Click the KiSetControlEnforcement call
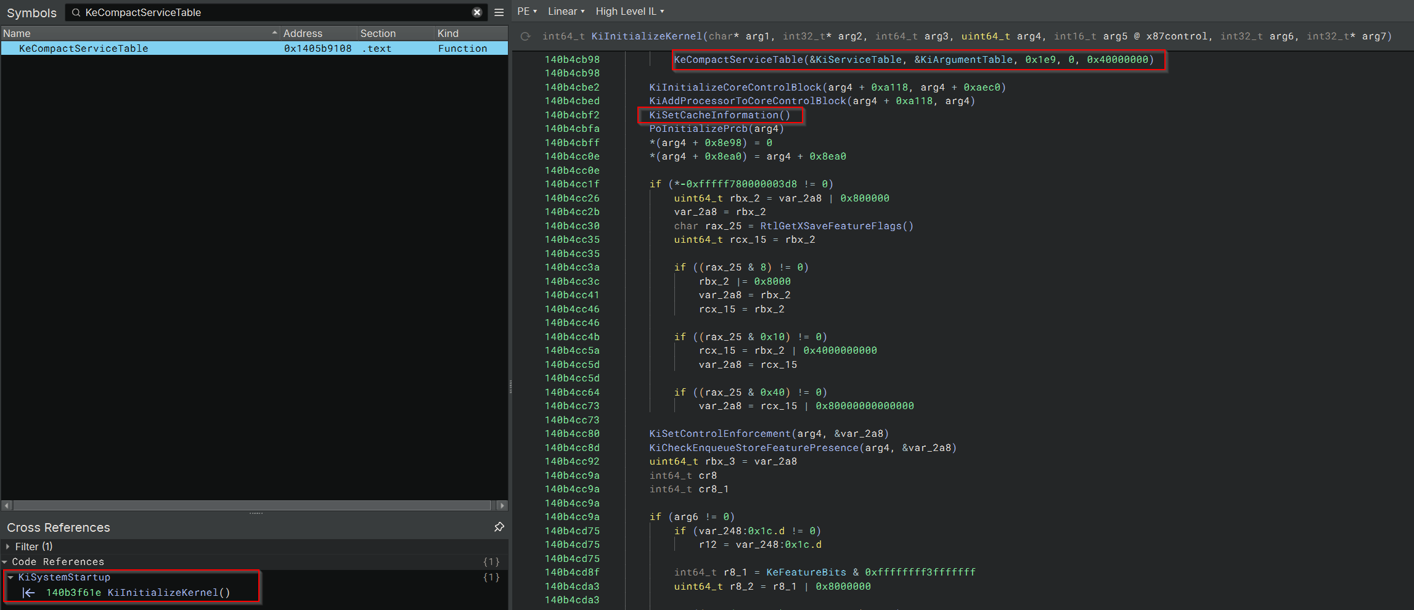This screenshot has height=610, width=1414. coord(720,434)
